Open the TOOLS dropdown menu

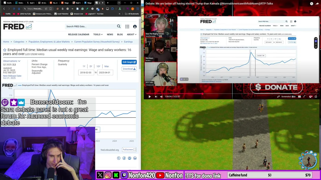pos(98,34)
